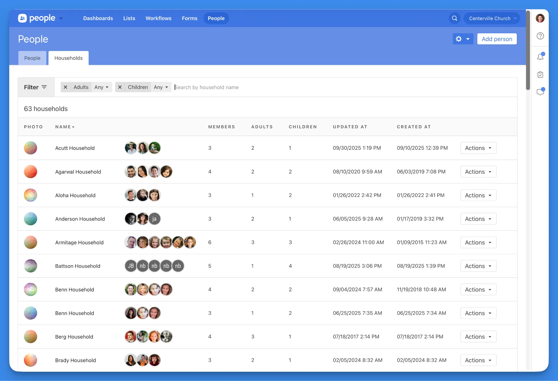Remove the Adults filter
Image resolution: width=558 pixels, height=381 pixels.
[x=65, y=87]
